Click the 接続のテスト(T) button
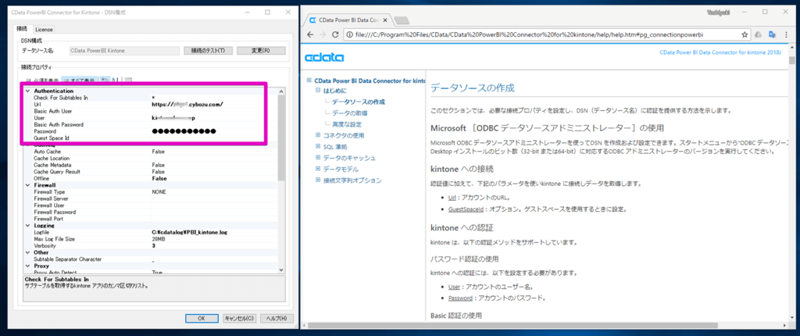This screenshot has width=800, height=336. 208,51
